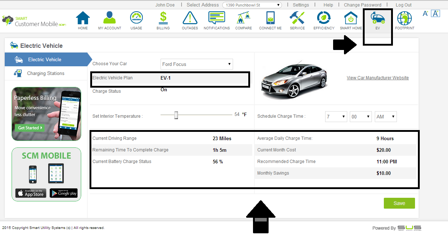Viewport: 448px width, 234px height.
Task: Expand the Select Address dropdown
Action: (252, 5)
